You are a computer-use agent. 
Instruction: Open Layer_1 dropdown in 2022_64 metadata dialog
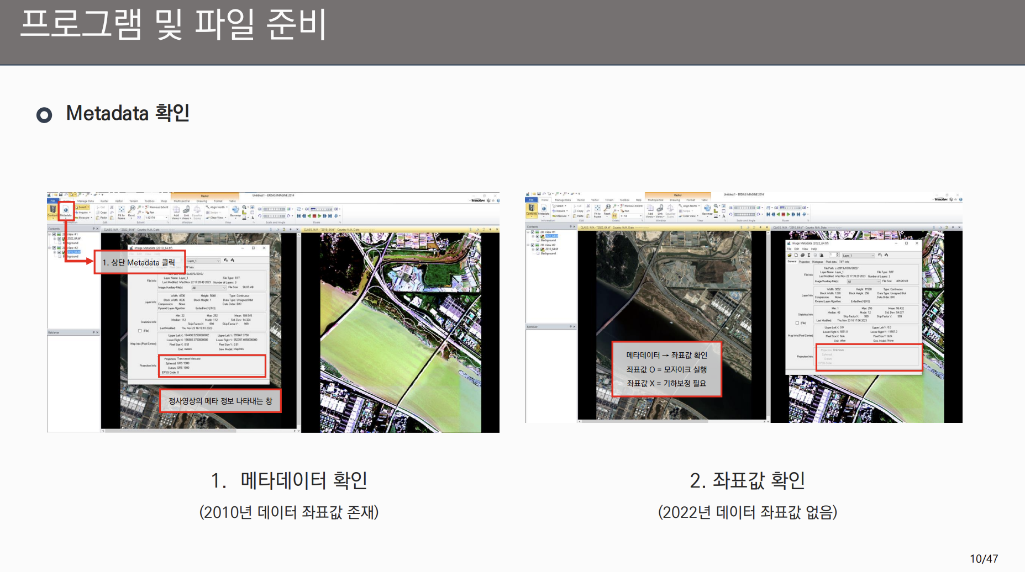pyautogui.click(x=859, y=256)
